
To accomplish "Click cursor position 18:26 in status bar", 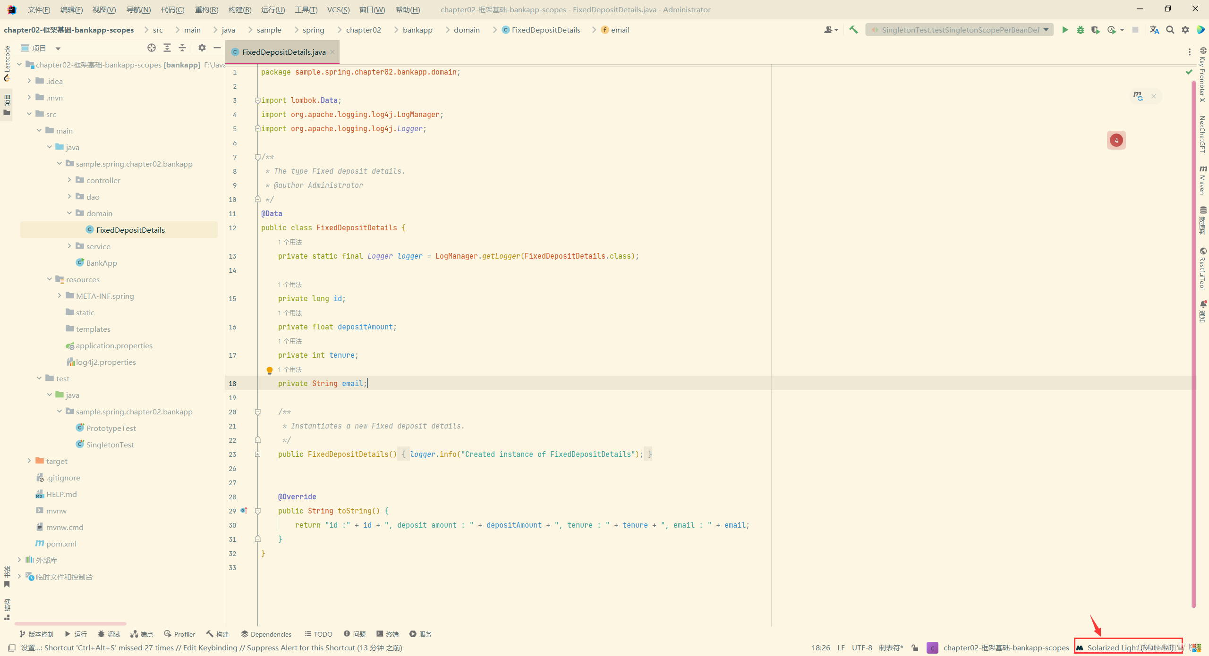I will [x=820, y=648].
